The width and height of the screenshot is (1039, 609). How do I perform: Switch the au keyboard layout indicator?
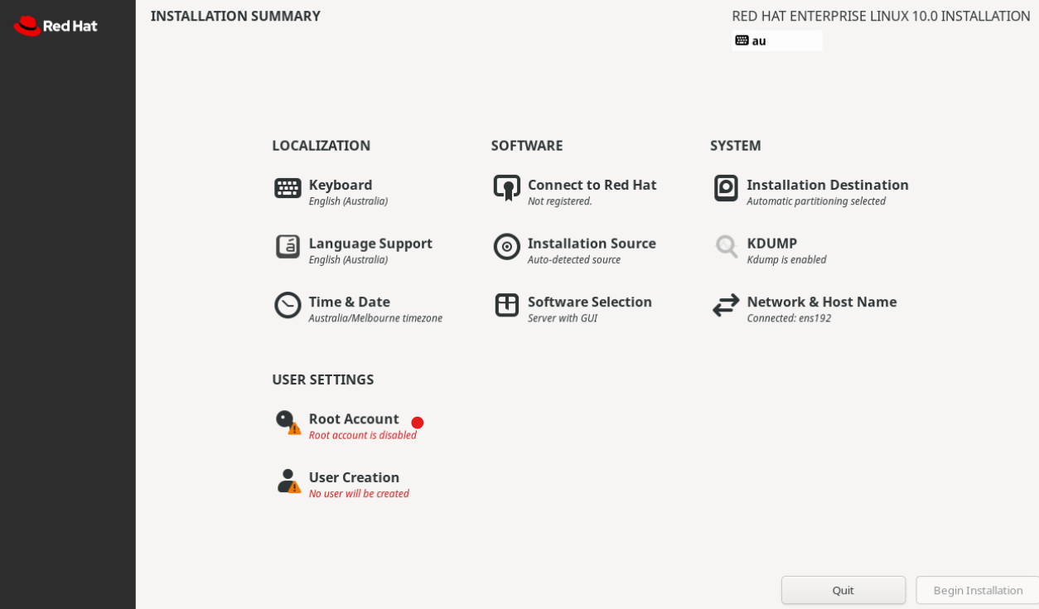[777, 41]
